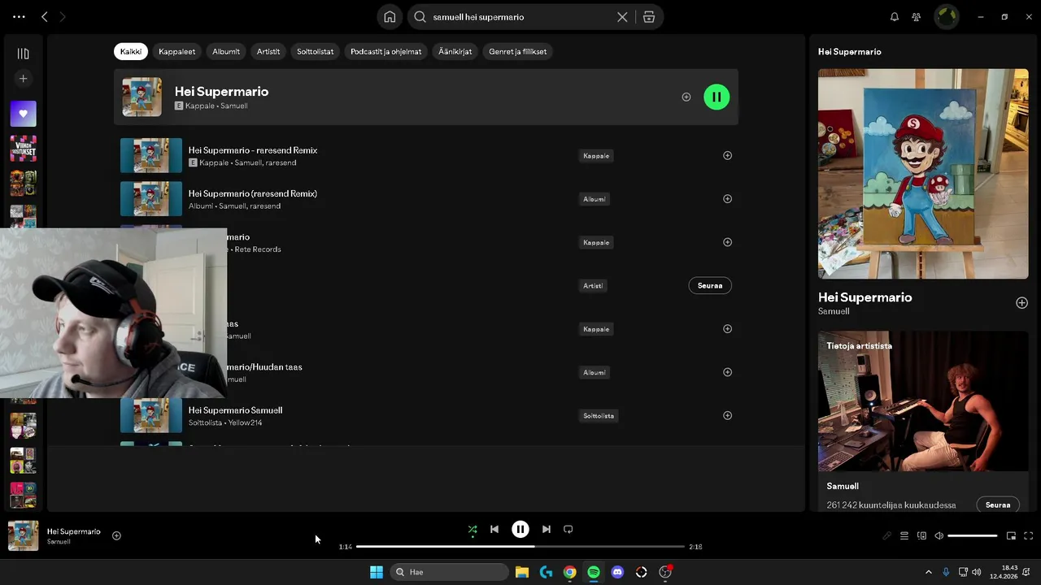Open the Samuell link under the right panel title
Viewport: 1041px width, 585px height.
coord(834,311)
